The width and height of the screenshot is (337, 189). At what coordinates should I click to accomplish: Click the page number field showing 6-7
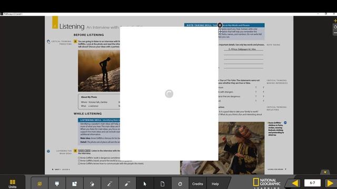pos(312,183)
